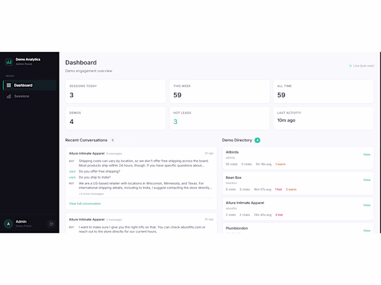Viewport: 381px width, 285px height.
Task: Click the 'Do you offer free shipping?' message
Action: coord(100,172)
